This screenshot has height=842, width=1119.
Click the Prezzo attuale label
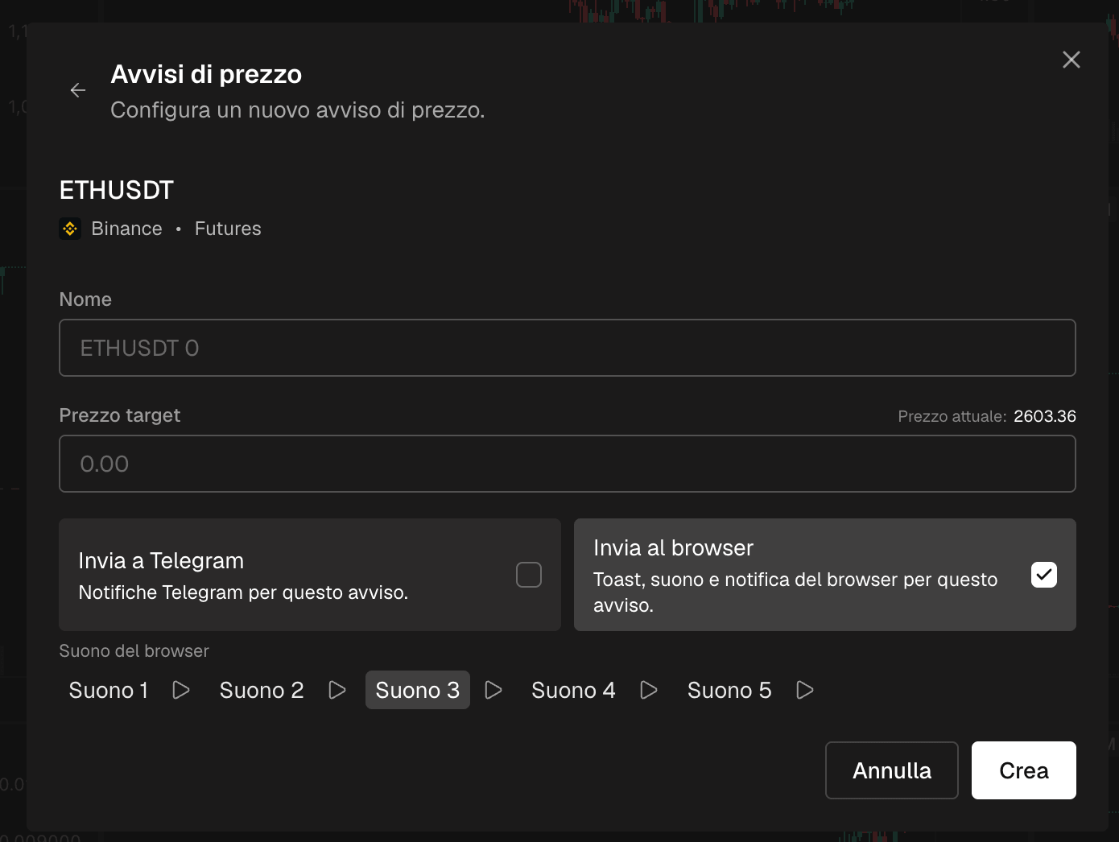[952, 416]
